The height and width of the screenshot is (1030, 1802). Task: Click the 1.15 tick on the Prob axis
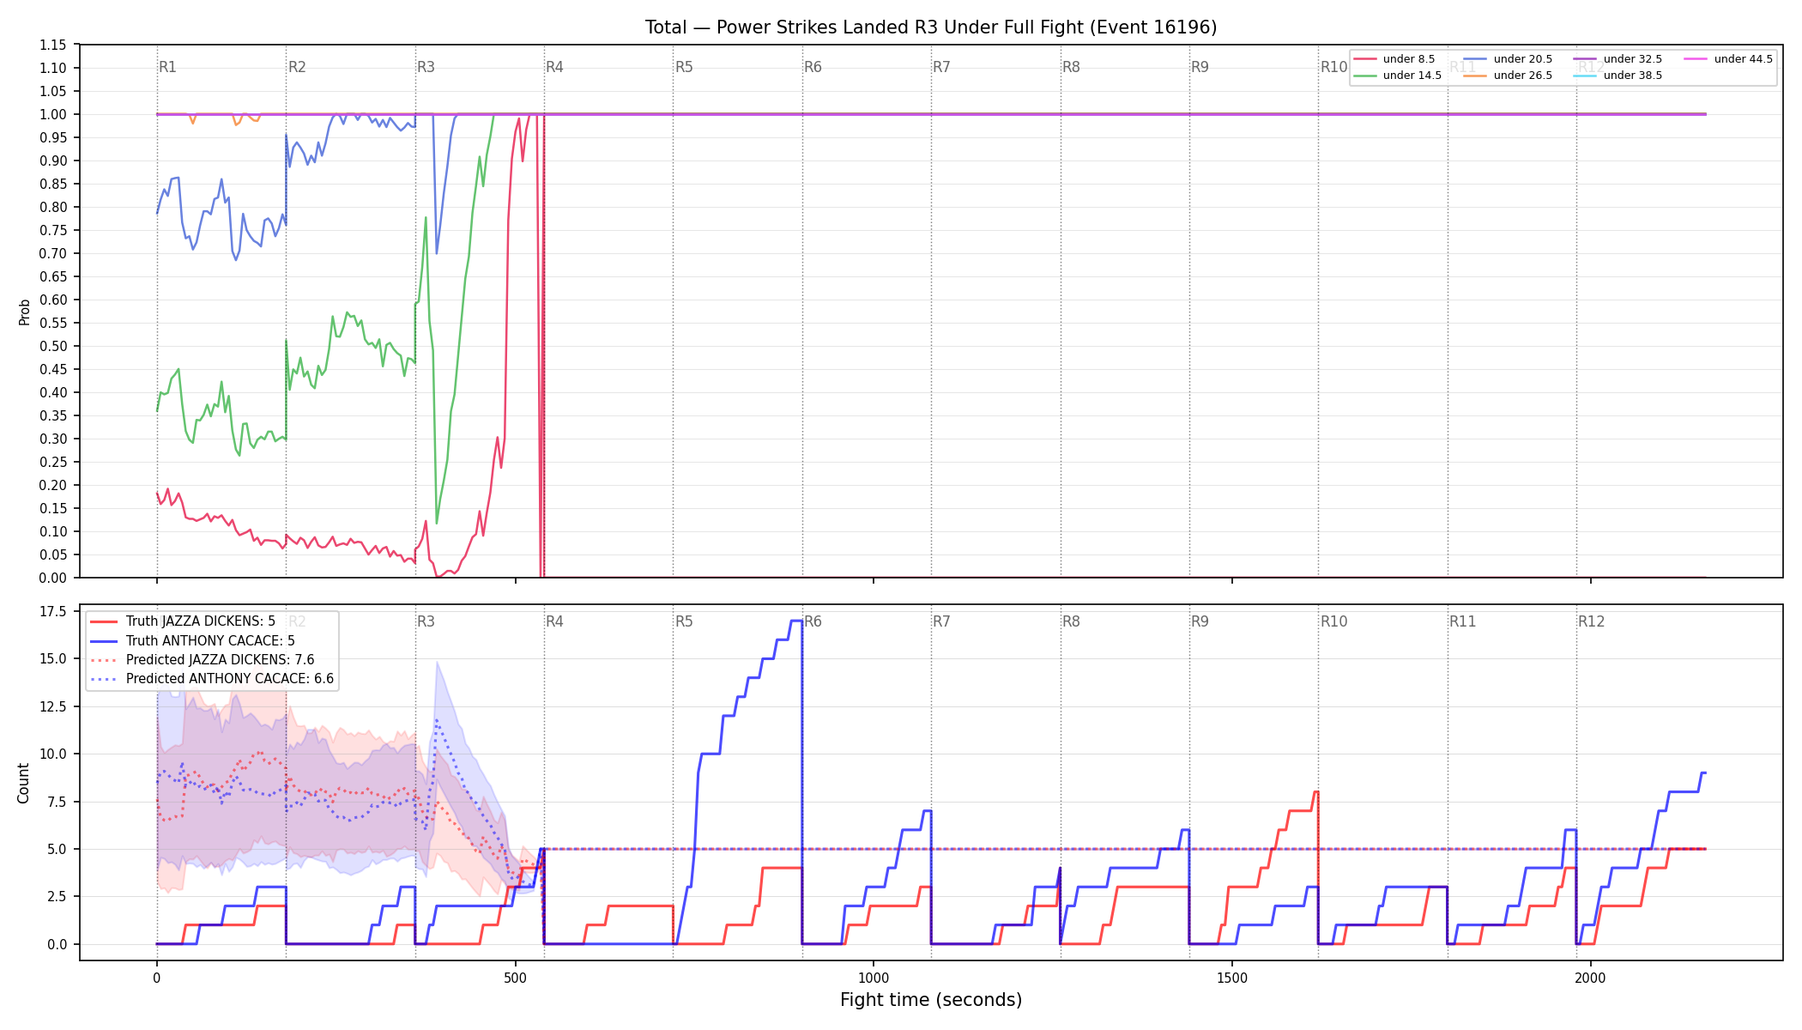point(53,45)
